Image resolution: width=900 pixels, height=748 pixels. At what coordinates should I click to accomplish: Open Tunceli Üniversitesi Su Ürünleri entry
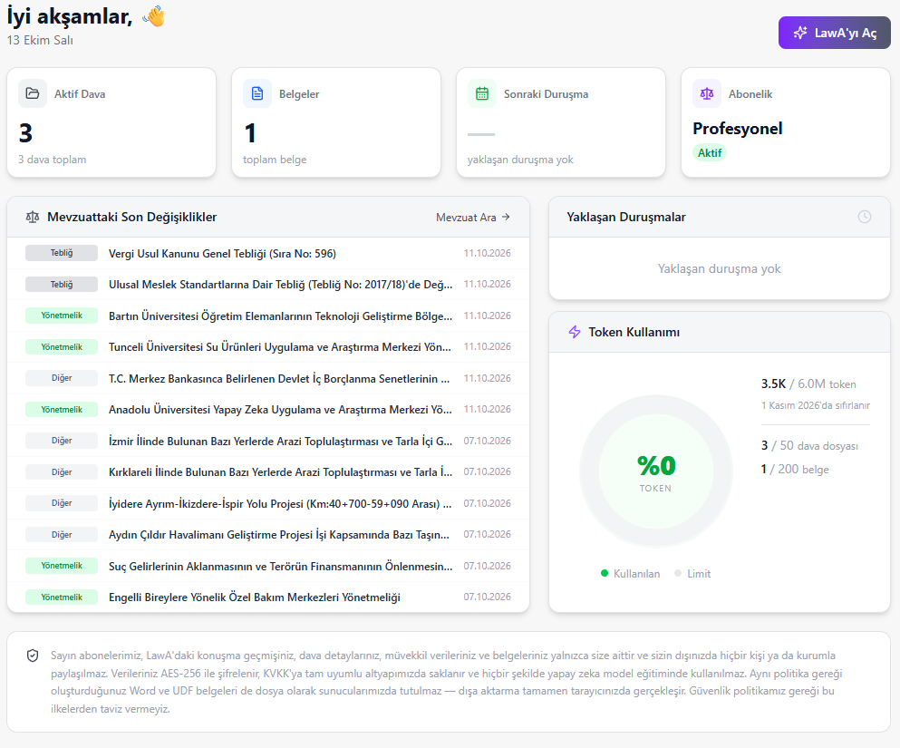pos(268,346)
